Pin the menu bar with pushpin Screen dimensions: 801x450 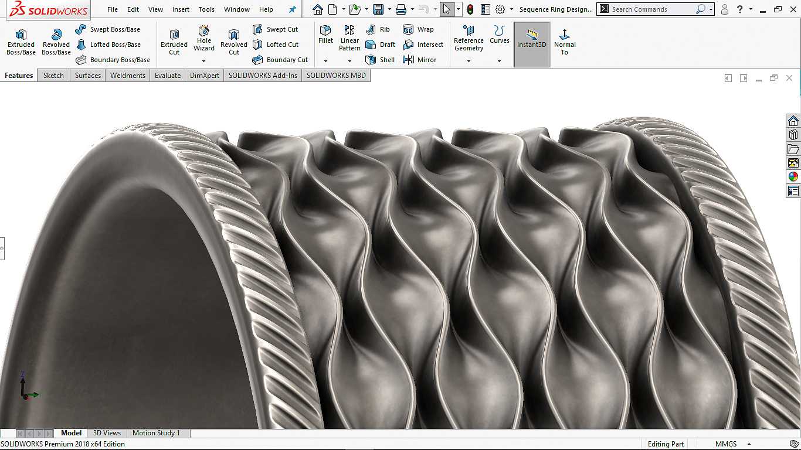(293, 9)
